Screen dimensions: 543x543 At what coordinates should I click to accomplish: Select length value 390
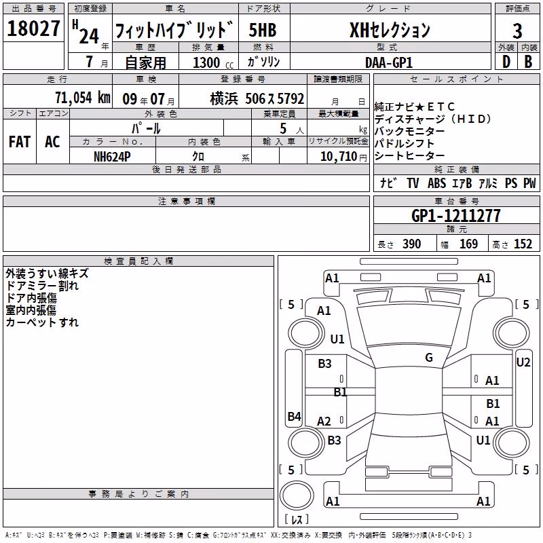pyautogui.click(x=412, y=244)
